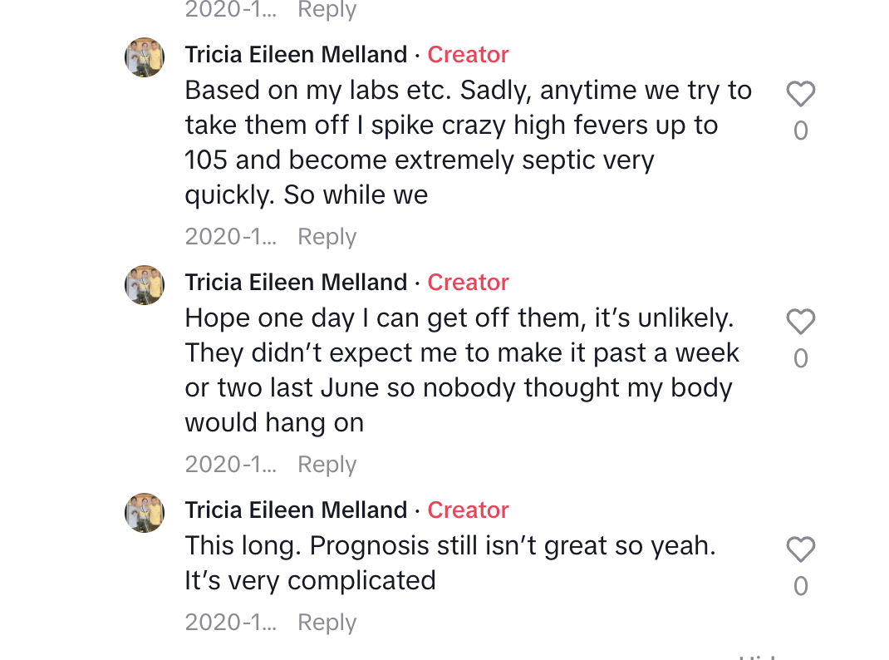Tap heart on "Hope one day" comment
The height and width of the screenshot is (660, 889).
(x=801, y=322)
